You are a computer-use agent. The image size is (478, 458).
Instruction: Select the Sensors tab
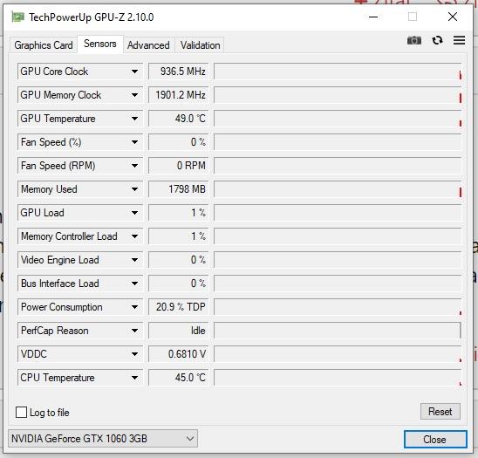click(x=100, y=44)
